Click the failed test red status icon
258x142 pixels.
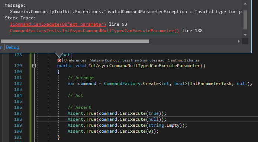pyautogui.click(x=59, y=60)
